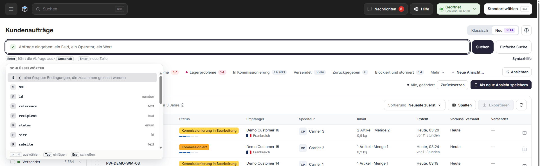
Task: Switch to Einfache Suche
Action: 514,47
